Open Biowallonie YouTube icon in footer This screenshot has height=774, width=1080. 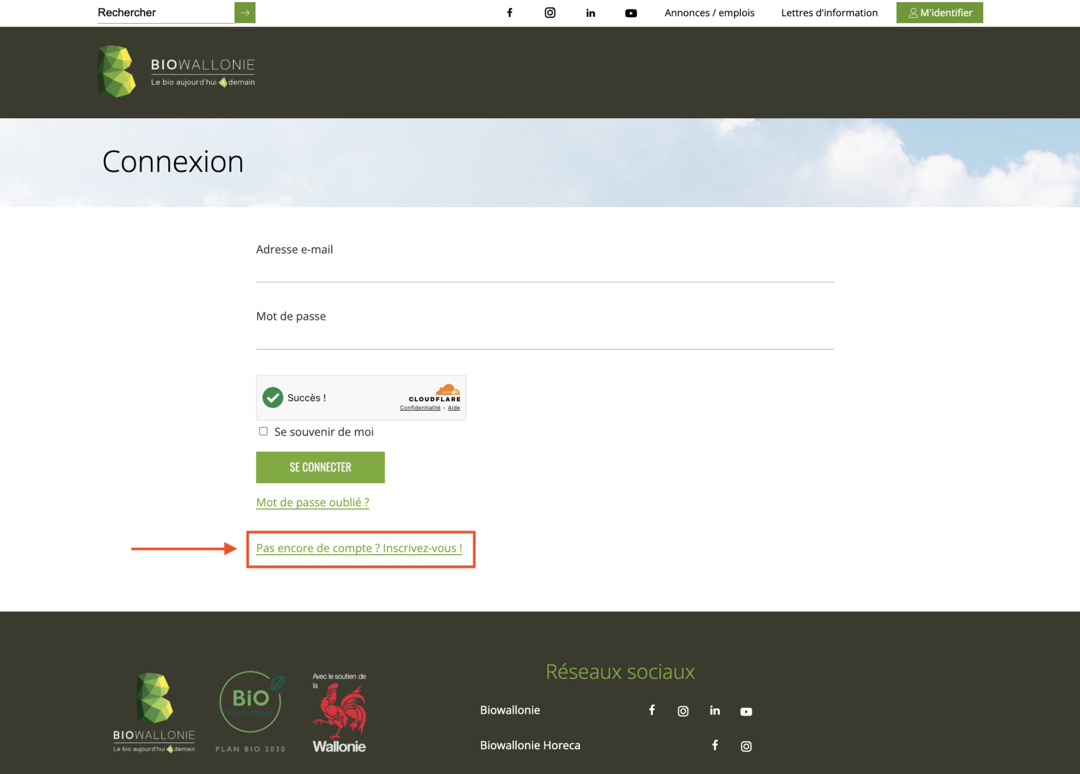pyautogui.click(x=746, y=712)
